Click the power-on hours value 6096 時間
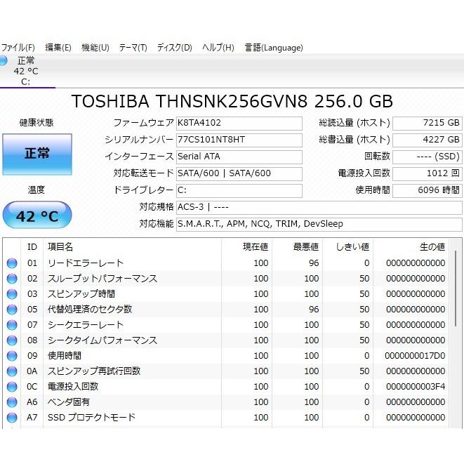 click(427, 190)
